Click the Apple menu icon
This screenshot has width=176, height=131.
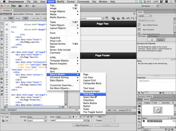click(x=4, y=2)
